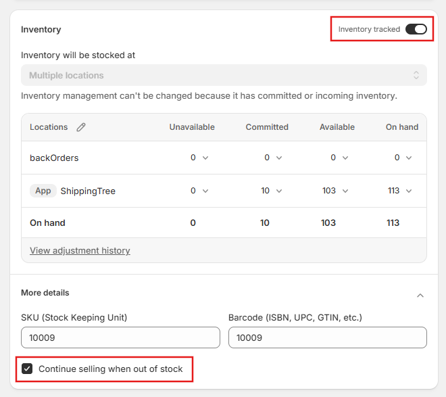Select the backOrders location row
Viewport: 446px width, 397px height.
click(x=54, y=158)
